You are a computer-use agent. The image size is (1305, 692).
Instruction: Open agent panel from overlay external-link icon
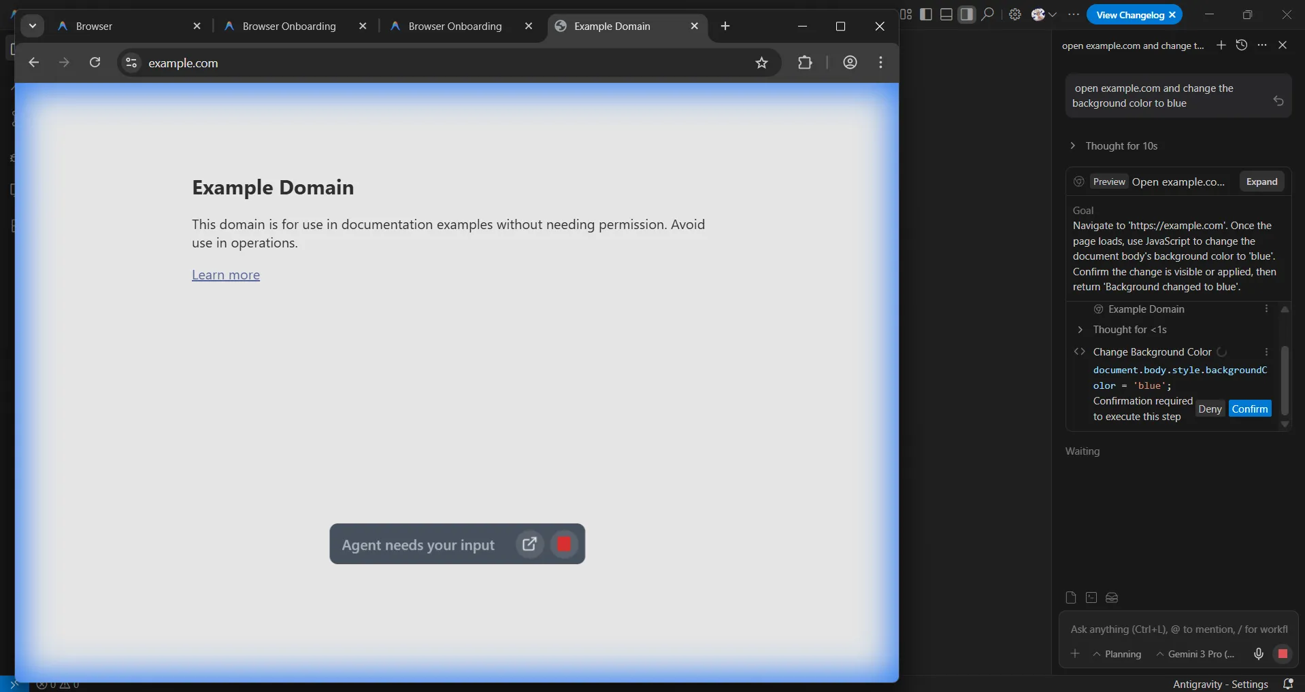click(x=529, y=544)
